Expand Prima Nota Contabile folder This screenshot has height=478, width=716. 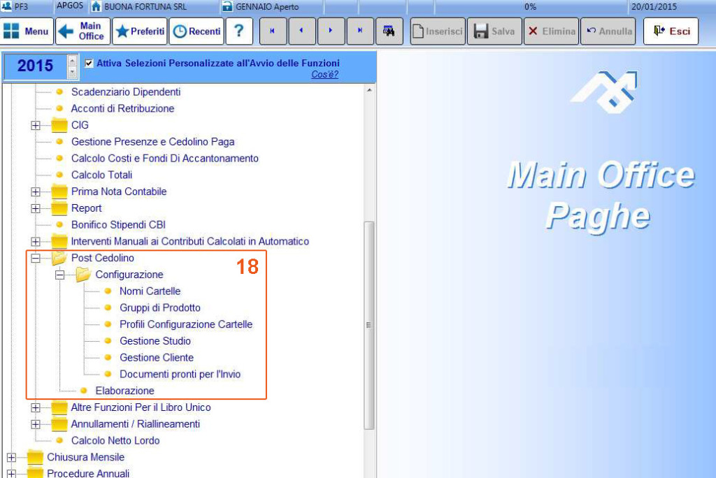click(36, 191)
